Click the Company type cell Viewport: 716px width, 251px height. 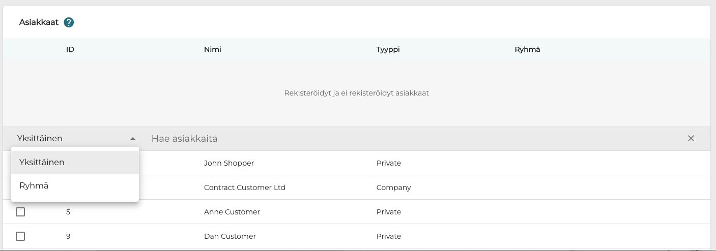(x=393, y=187)
